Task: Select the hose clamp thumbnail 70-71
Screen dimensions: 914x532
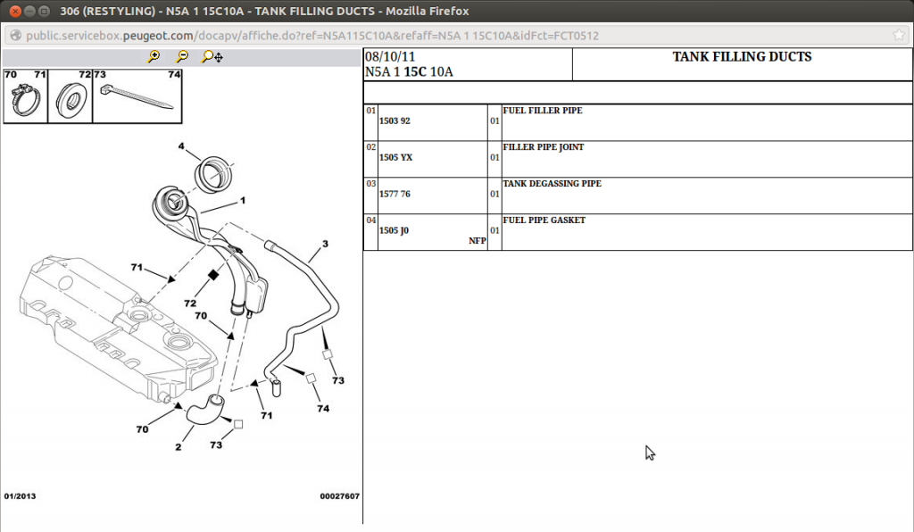Action: coord(25,96)
